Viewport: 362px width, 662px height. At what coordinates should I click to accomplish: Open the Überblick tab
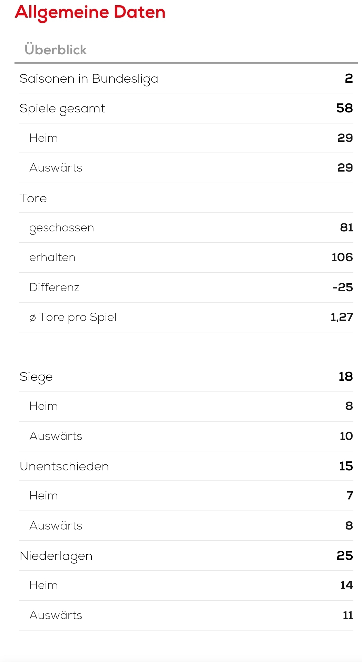pyautogui.click(x=56, y=50)
